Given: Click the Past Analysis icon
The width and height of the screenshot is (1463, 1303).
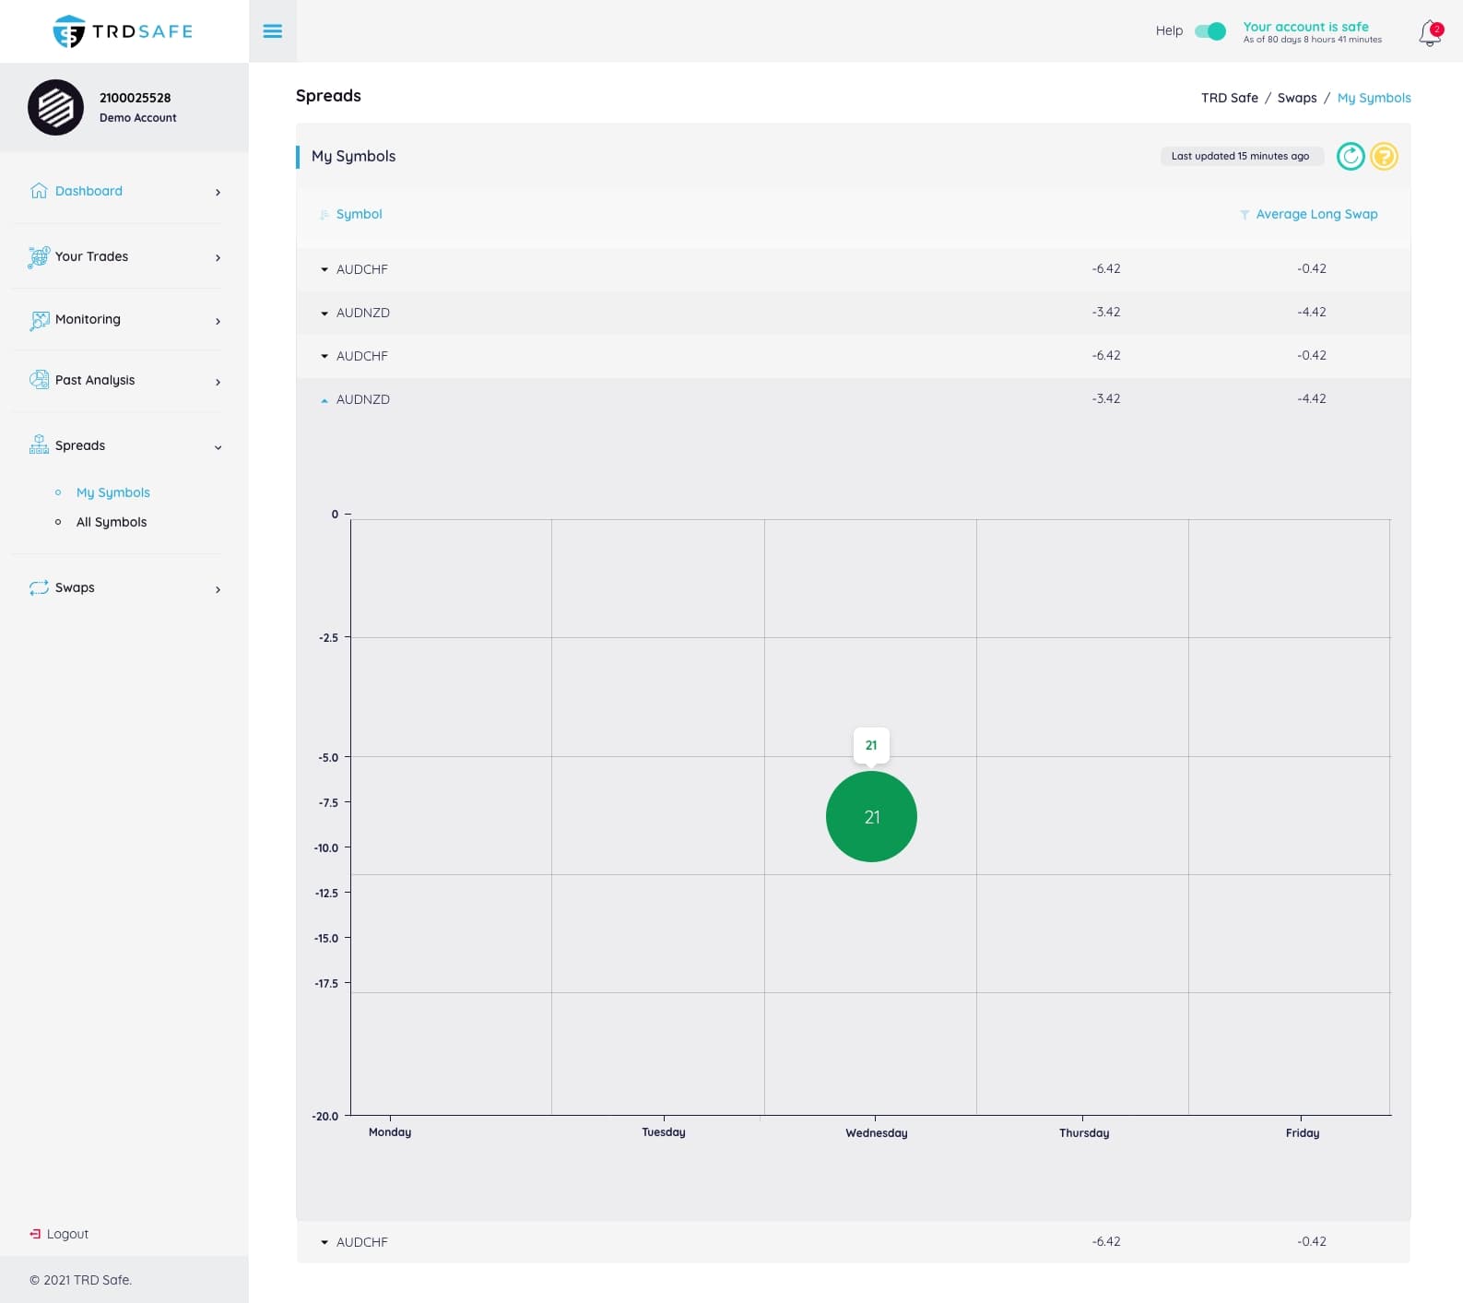Looking at the screenshot, I should coord(39,380).
